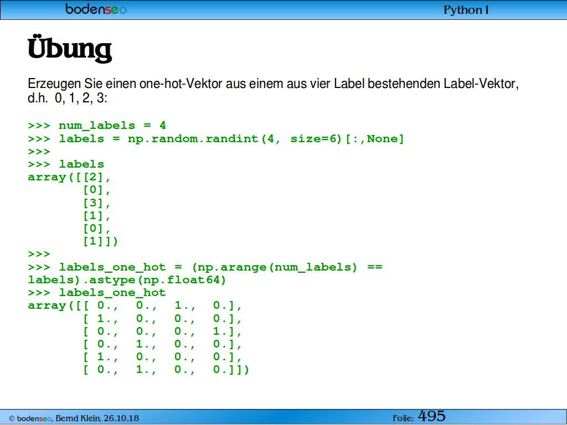
Task: Click the '[3],' row of labels array
Action: pyautogui.click(x=97, y=203)
